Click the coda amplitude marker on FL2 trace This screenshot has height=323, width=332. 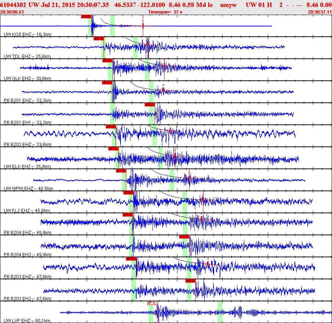point(203,200)
